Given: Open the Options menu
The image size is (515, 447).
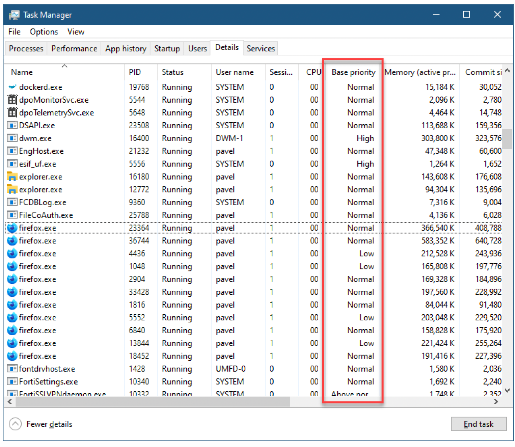Looking at the screenshot, I should click(x=44, y=32).
